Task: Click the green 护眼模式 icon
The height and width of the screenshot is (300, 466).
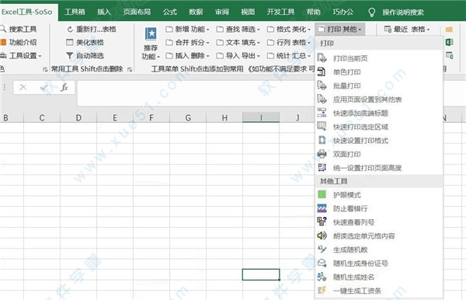Action: [322, 195]
